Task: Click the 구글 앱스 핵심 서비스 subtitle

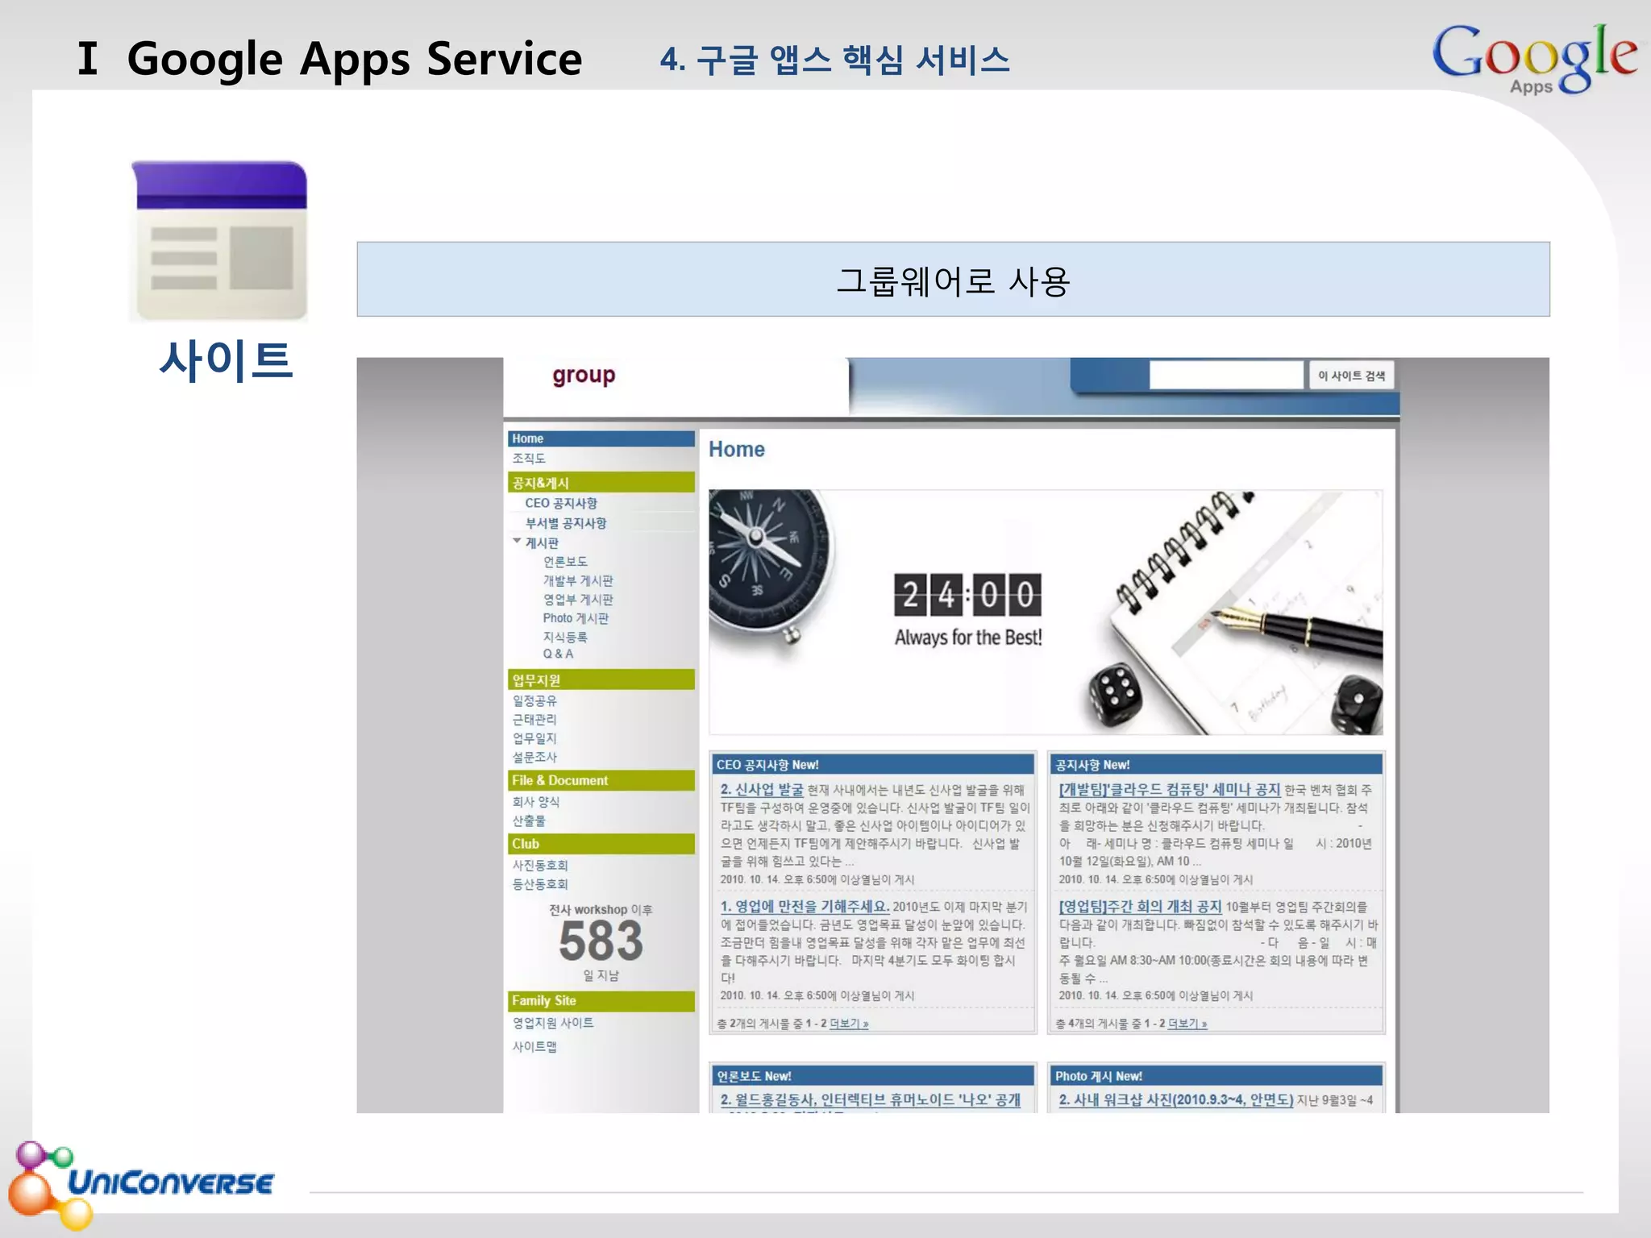Action: click(834, 60)
